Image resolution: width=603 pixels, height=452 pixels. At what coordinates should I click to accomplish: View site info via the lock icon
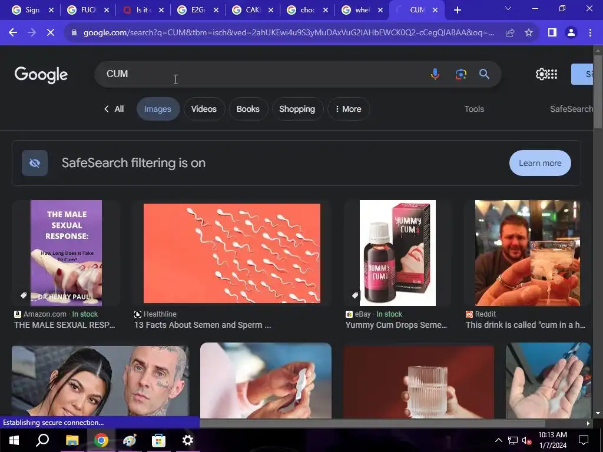click(74, 33)
